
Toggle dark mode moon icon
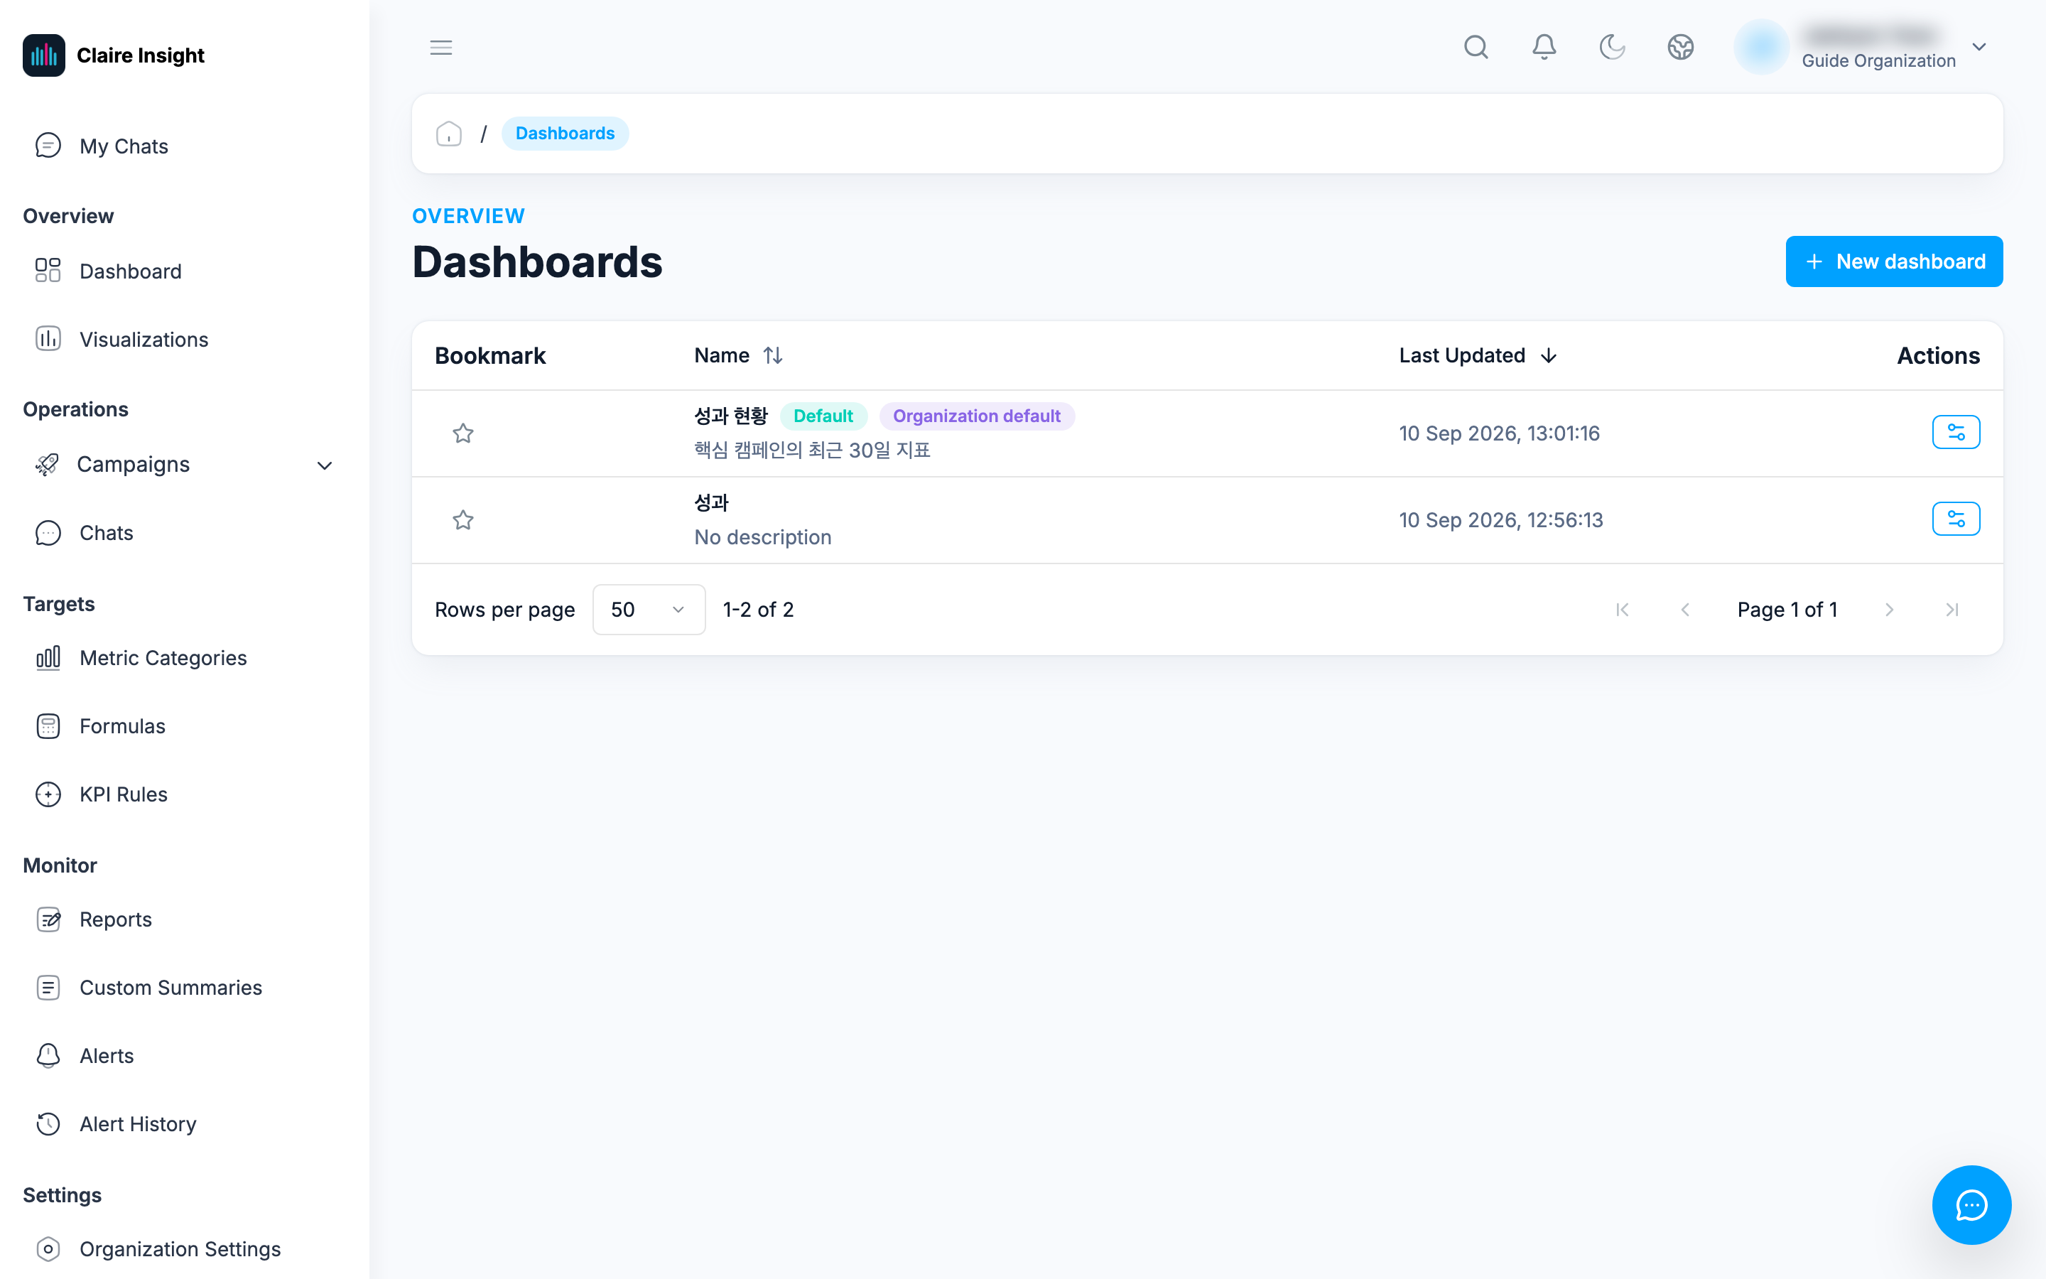click(1612, 48)
